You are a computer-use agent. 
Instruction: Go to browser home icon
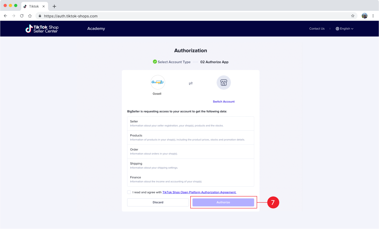click(x=30, y=16)
